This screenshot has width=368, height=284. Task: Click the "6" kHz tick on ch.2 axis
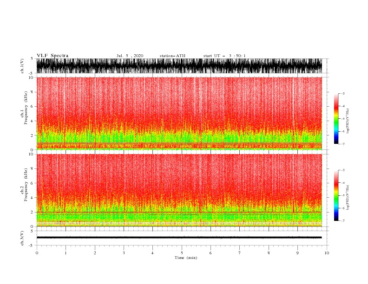click(x=32, y=183)
